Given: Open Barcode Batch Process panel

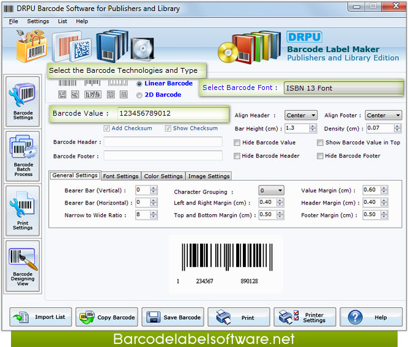Looking at the screenshot, I should pos(23,156).
